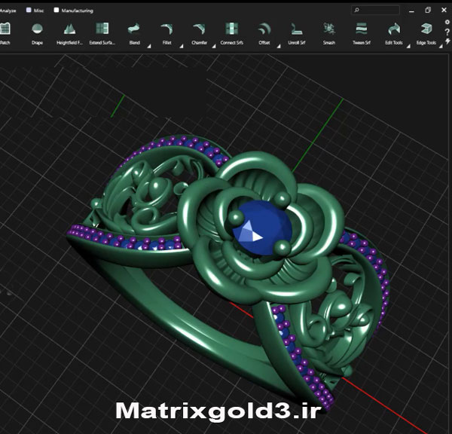Select the Tween Srf tool
Screen dimensions: 452x434
(362, 34)
